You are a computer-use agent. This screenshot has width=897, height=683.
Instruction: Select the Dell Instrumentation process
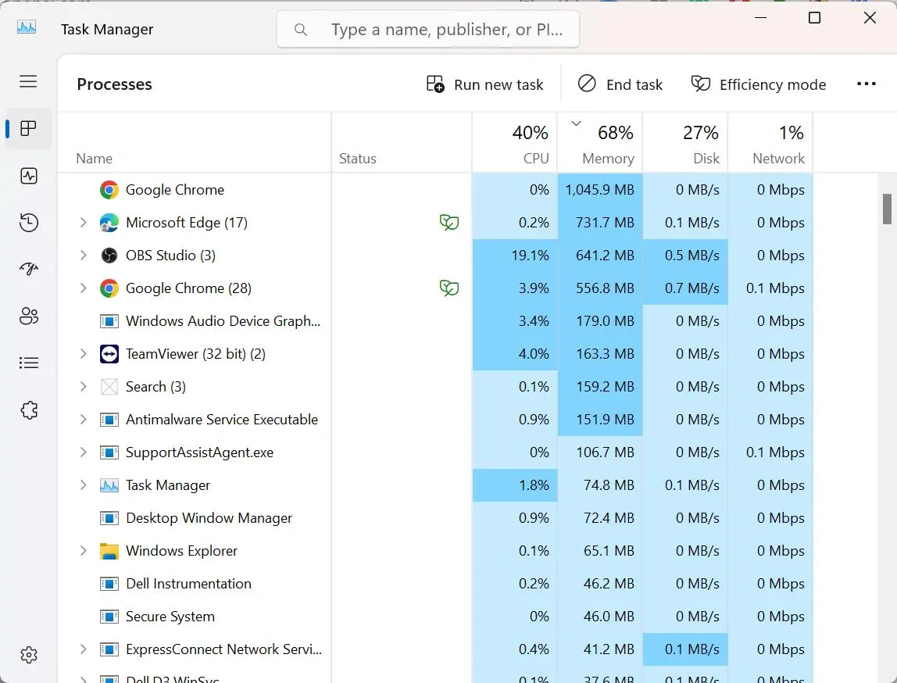pos(435,584)
